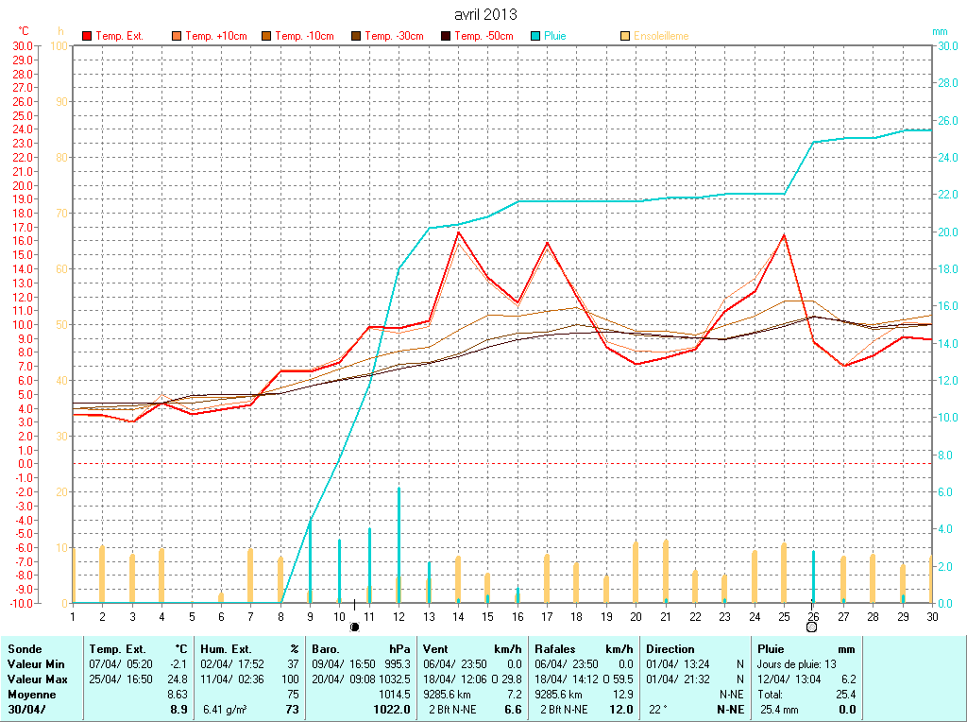The image size is (967, 722).
Task: Click the Direction column header in table
Action: point(670,649)
